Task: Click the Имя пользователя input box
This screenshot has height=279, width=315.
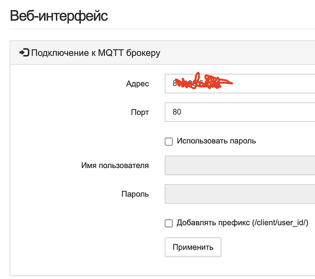Action: click(240, 165)
